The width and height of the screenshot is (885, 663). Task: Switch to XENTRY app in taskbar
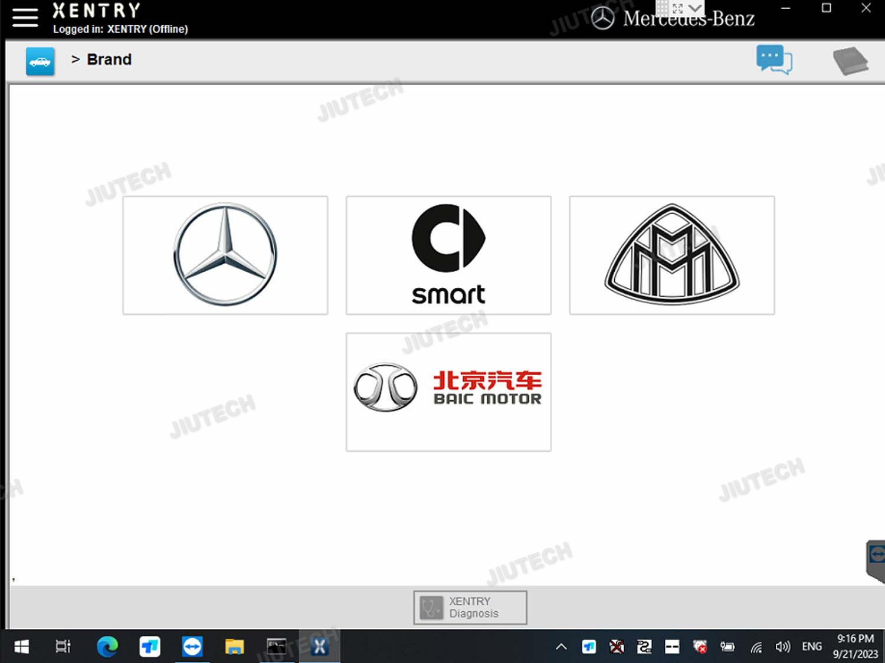point(319,647)
